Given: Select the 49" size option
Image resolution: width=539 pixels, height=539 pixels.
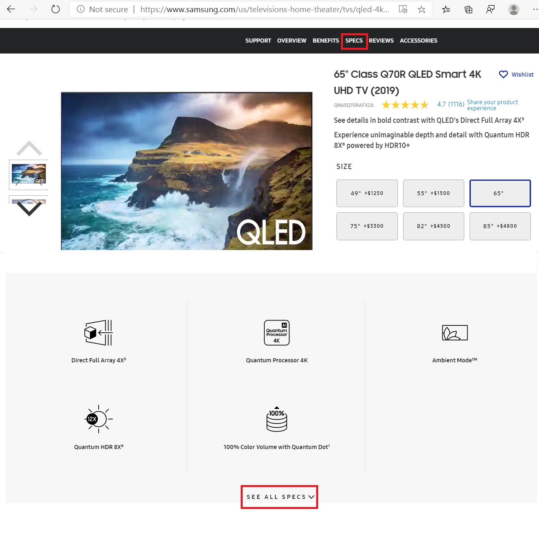Looking at the screenshot, I should click(367, 193).
